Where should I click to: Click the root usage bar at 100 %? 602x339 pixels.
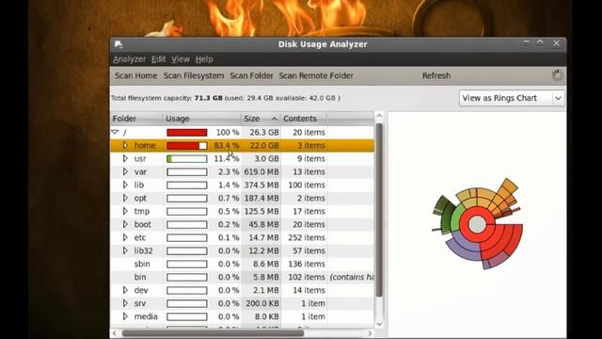coord(187,133)
